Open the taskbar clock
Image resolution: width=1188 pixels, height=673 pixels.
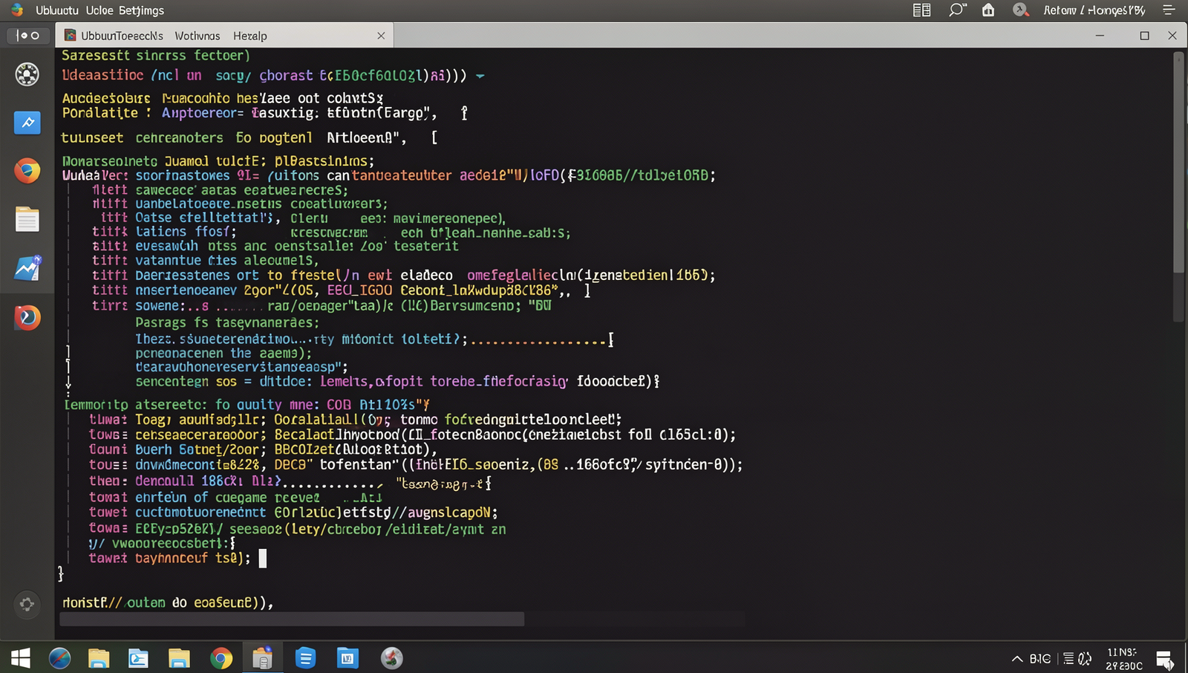(x=1123, y=659)
